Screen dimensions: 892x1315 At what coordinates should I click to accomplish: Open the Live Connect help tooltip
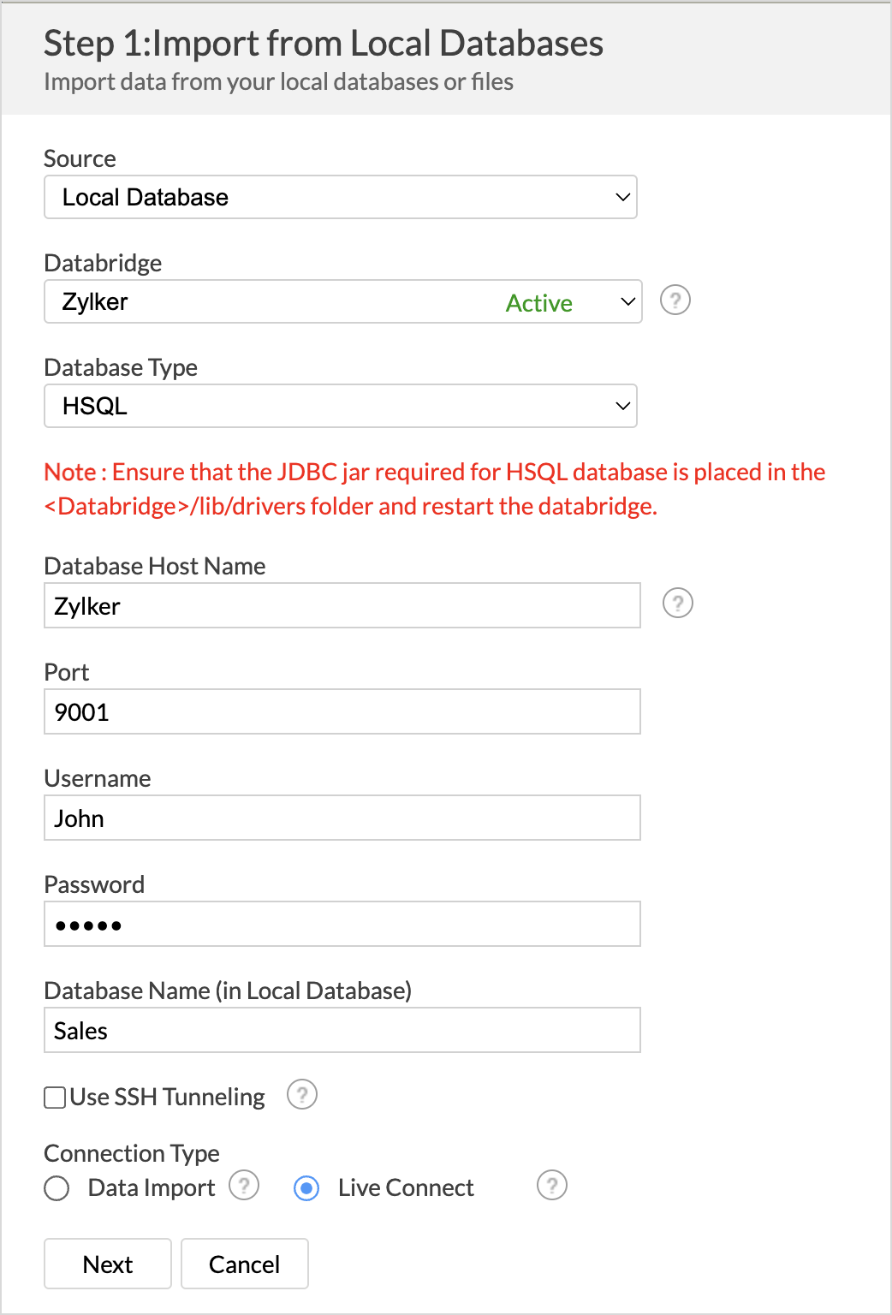(x=552, y=1186)
